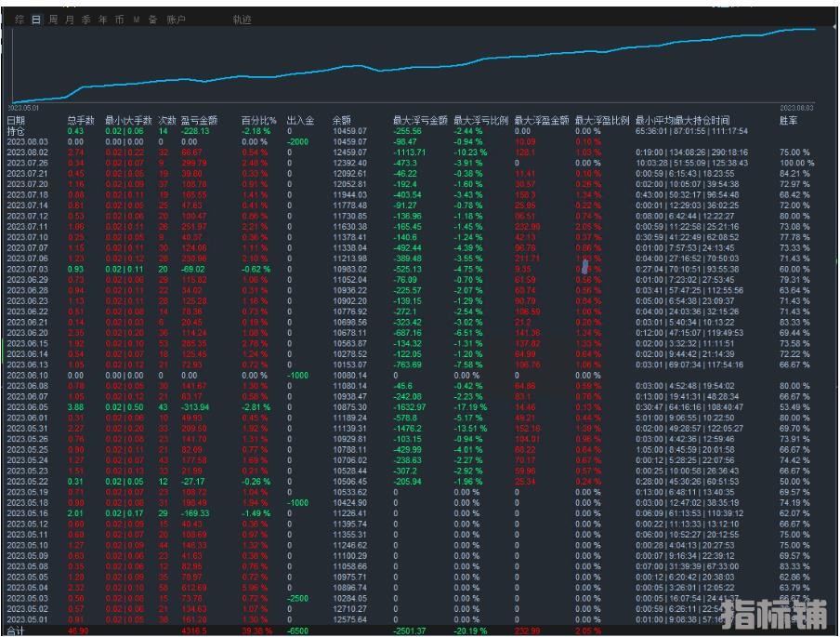Switch to the M tab
The width and height of the screenshot is (840, 637).
[137, 20]
